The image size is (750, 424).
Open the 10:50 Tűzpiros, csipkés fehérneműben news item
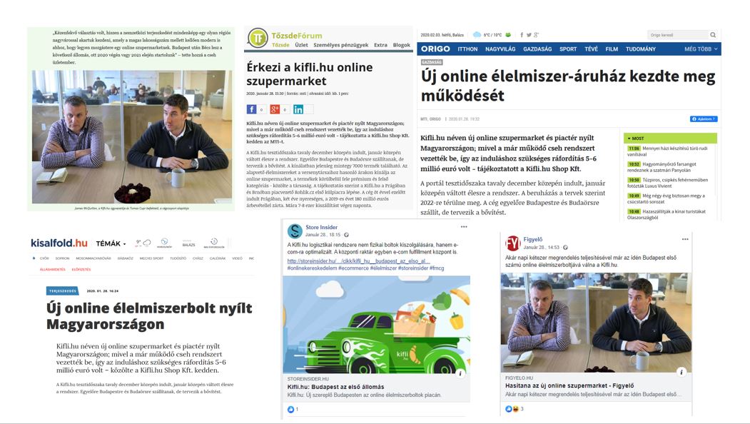[668, 183]
